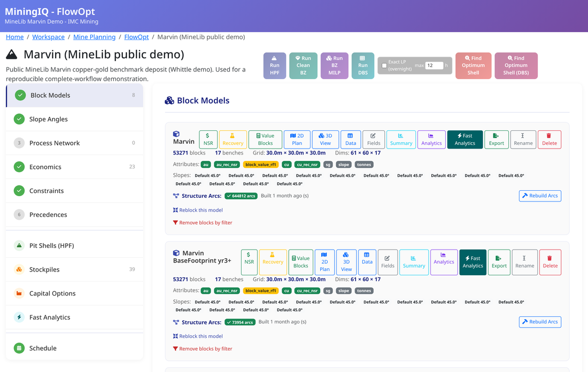This screenshot has height=372, width=588.
Task: Launch Fast Analytics for BaseFootprint yr3+
Action: 473,262
